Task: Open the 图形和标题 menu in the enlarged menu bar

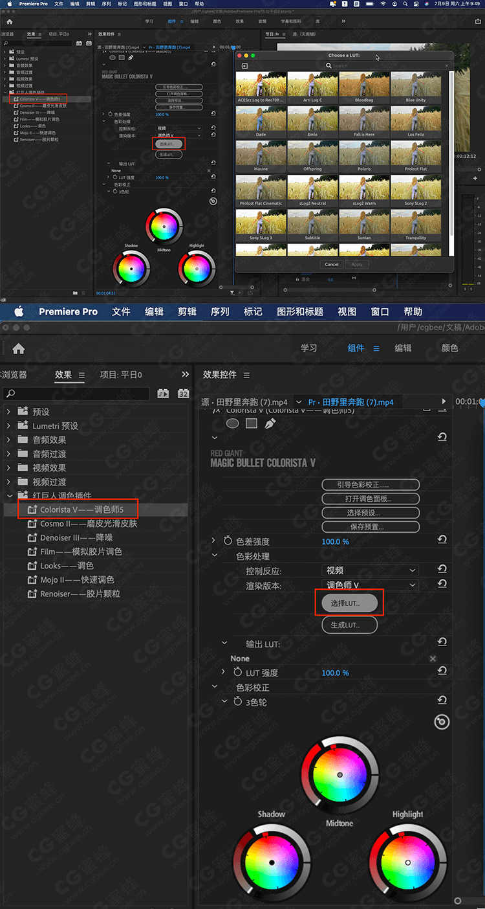Action: tap(300, 311)
